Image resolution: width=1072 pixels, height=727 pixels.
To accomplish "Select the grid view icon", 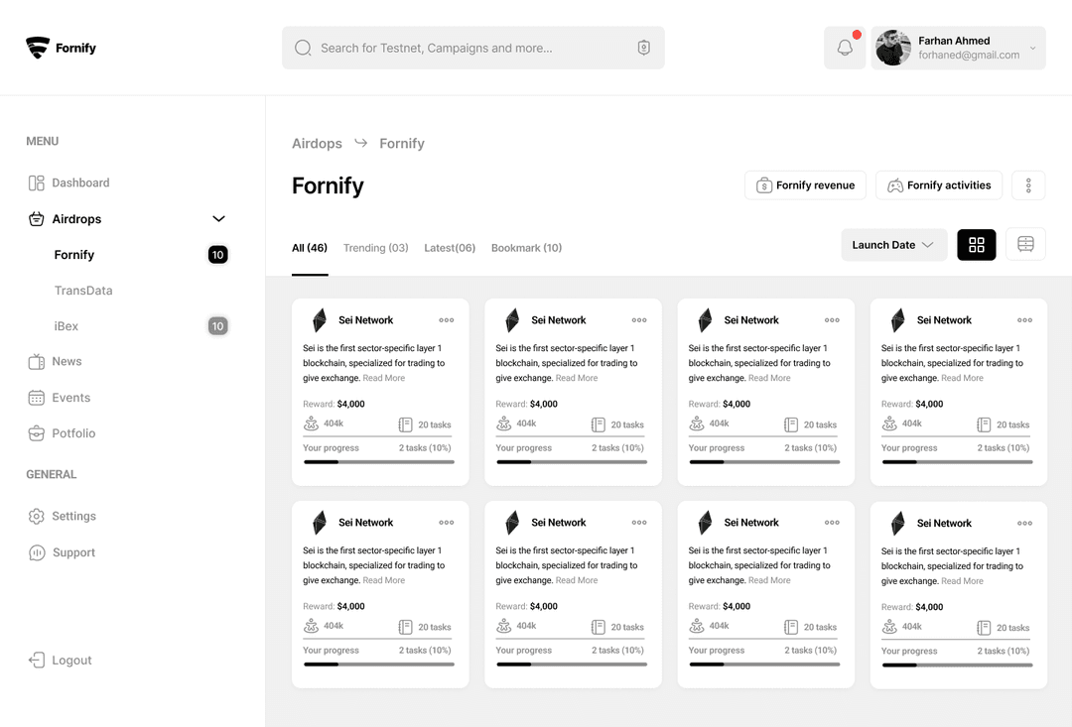I will point(976,244).
